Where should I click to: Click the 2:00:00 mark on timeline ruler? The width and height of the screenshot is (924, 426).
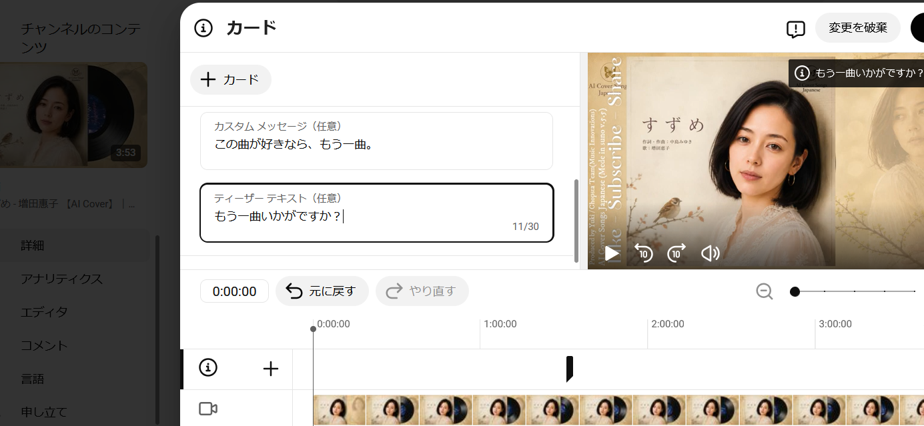(668, 324)
